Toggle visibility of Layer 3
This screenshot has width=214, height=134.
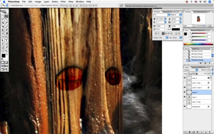click(185, 92)
